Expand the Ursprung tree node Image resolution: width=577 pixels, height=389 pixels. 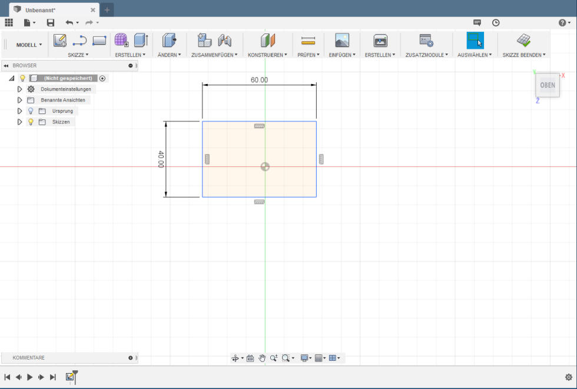(19, 111)
